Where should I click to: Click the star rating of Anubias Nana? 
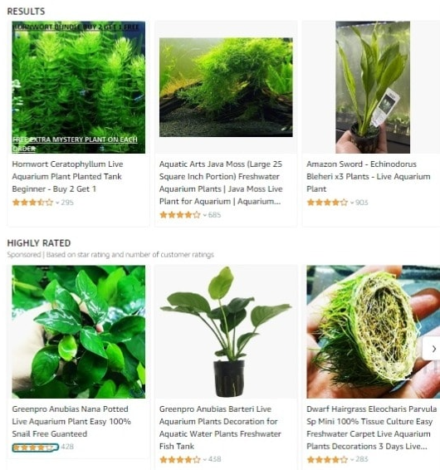[36, 448]
